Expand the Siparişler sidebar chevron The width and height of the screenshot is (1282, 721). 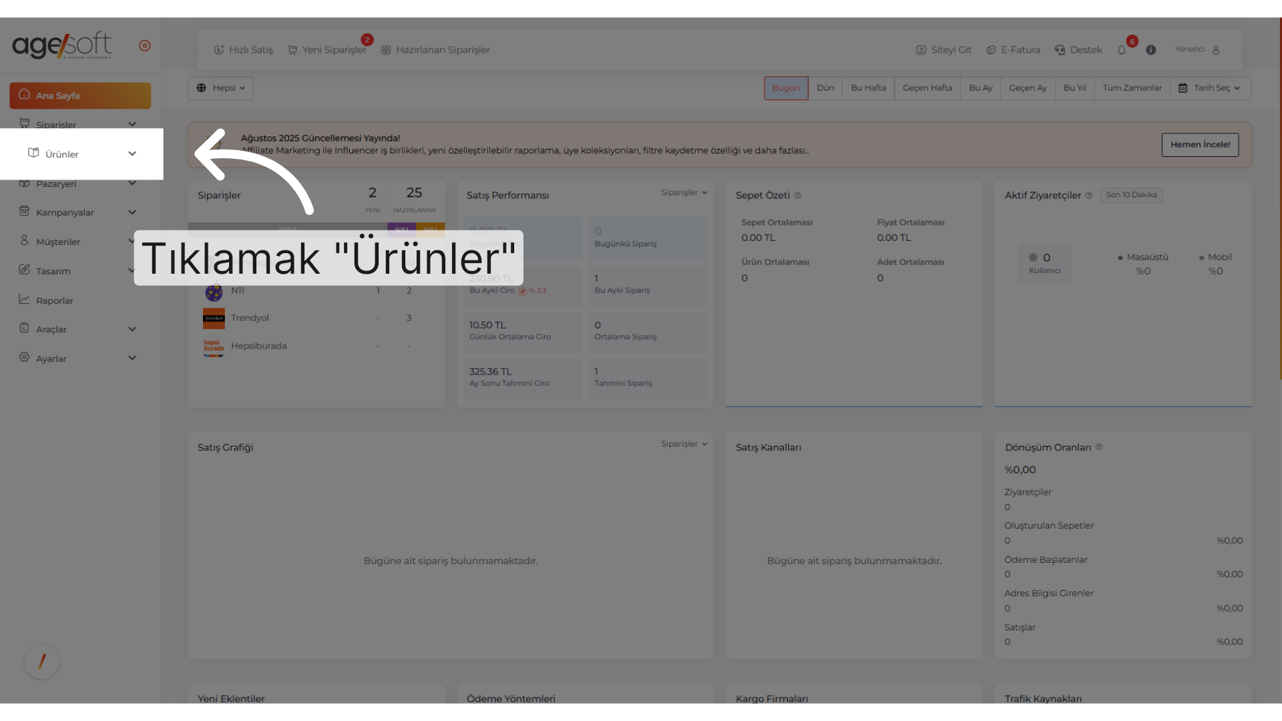coord(132,124)
